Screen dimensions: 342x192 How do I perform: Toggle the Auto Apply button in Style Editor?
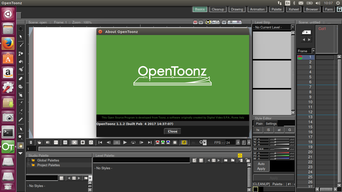point(261,166)
